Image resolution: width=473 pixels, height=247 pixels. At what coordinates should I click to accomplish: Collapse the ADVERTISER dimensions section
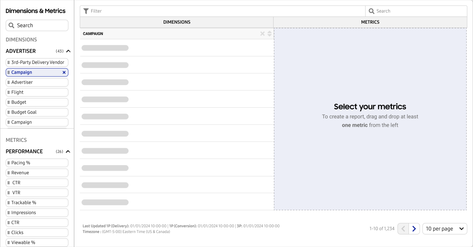pos(68,51)
